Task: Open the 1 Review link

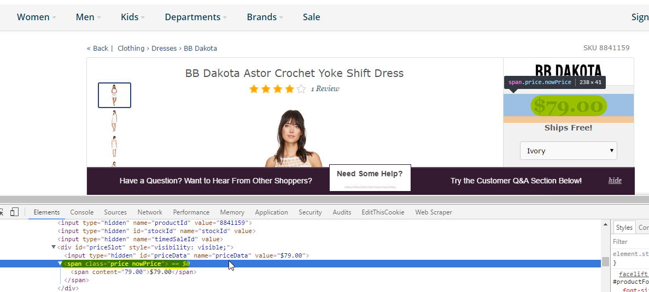Action: 325,89
